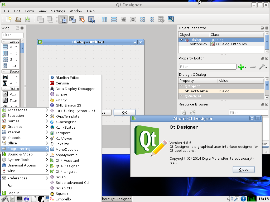Image resolution: width=270 pixels, height=202 pixels.
Task: Click the Object Inspector vertical scrollbar
Action: pyautogui.click(x=267, y=42)
